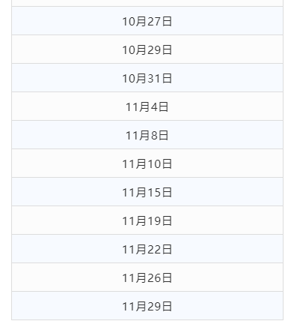Select the 11月26日 table cell

pos(147,277)
